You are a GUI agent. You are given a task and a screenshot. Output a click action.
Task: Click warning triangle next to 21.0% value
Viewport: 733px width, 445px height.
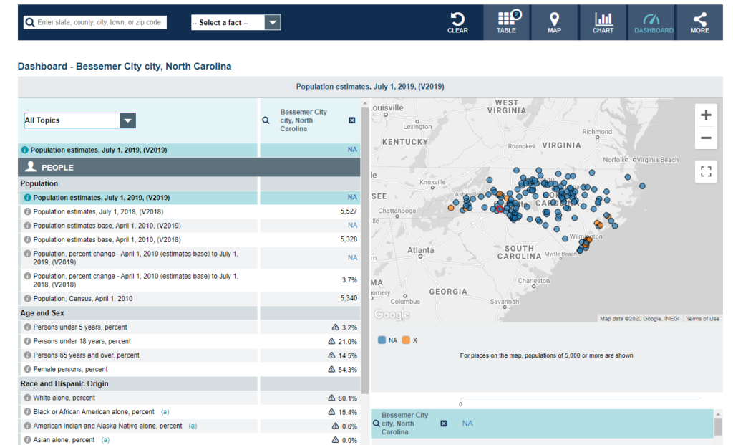tap(331, 341)
